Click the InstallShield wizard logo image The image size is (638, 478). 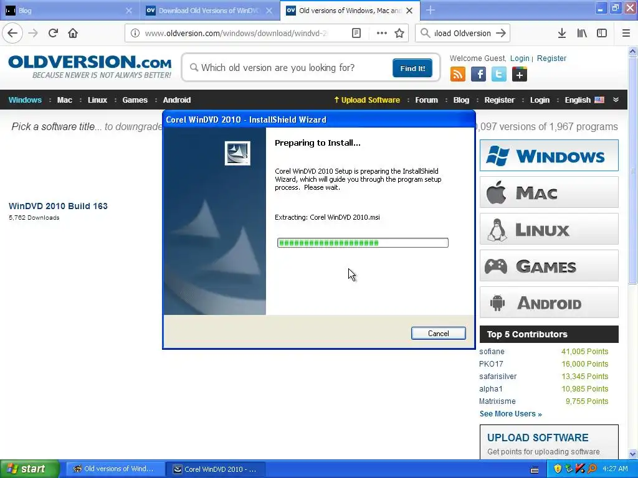tap(237, 153)
